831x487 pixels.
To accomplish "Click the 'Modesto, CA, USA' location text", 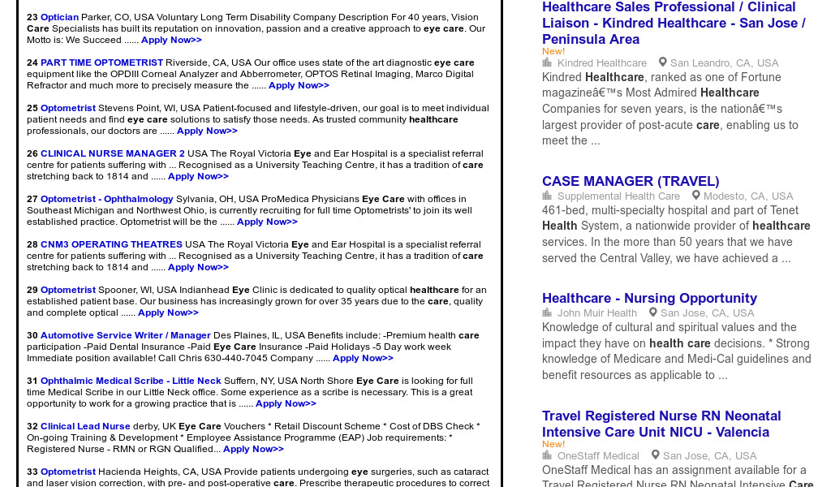I will (748, 196).
